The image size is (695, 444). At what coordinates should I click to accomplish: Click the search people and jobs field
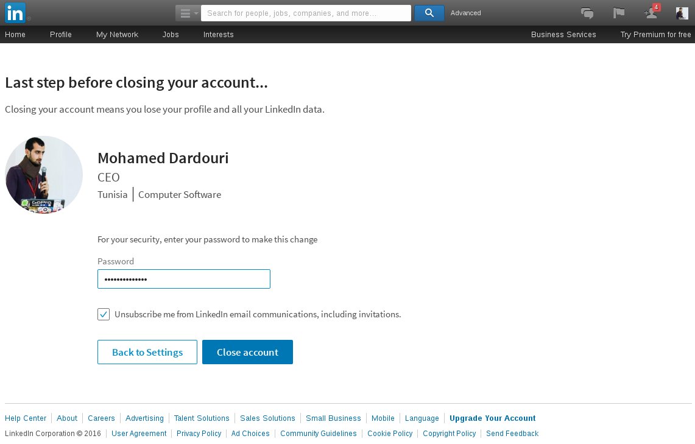pyautogui.click(x=306, y=13)
